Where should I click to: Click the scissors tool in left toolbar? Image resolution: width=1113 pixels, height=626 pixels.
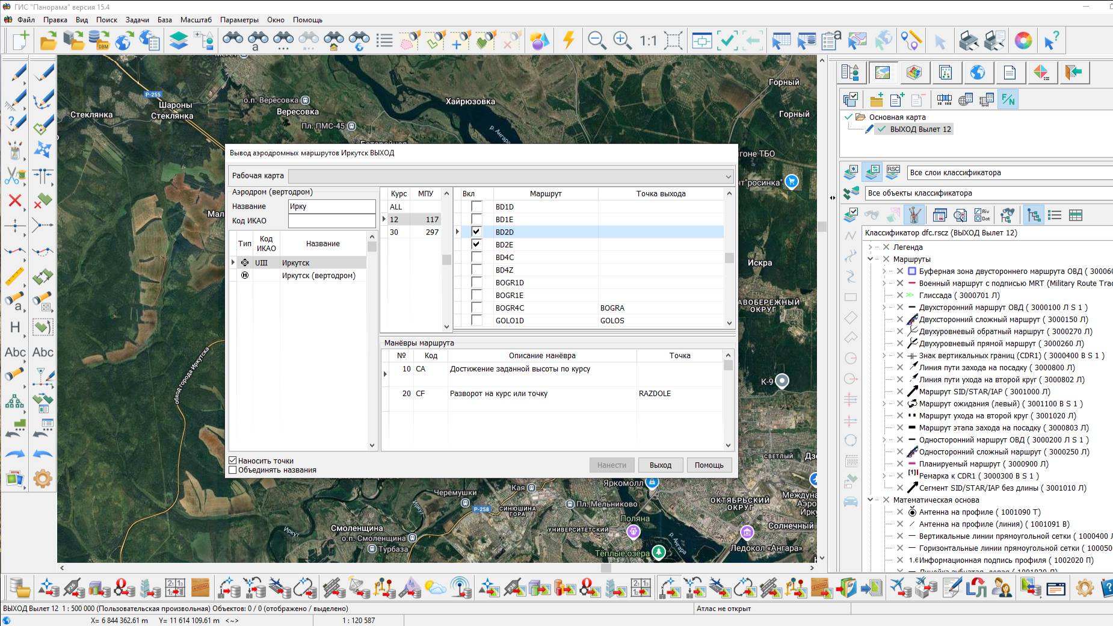point(14,176)
